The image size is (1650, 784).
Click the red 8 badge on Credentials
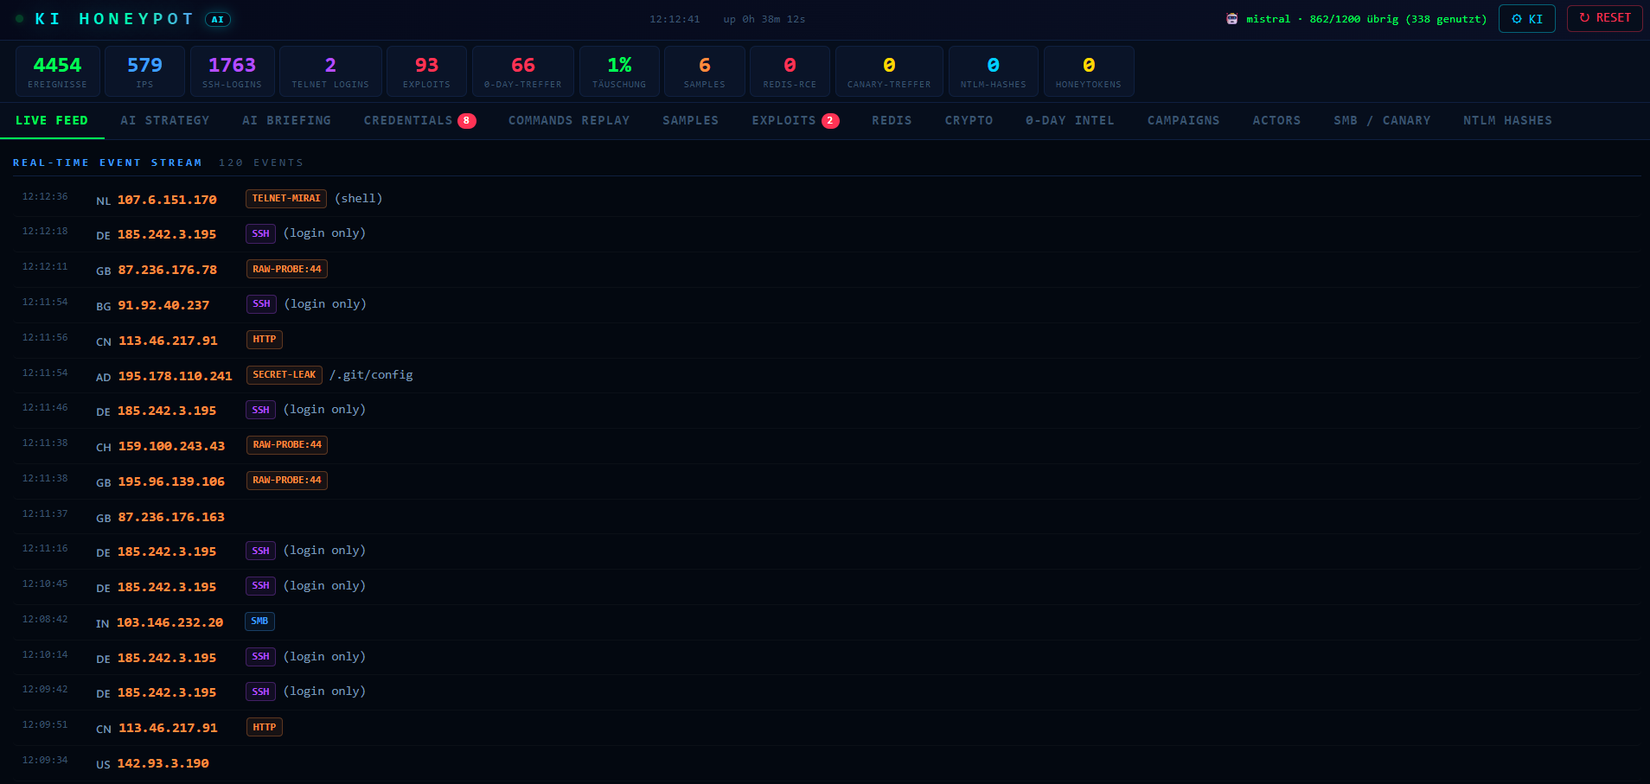click(x=467, y=121)
